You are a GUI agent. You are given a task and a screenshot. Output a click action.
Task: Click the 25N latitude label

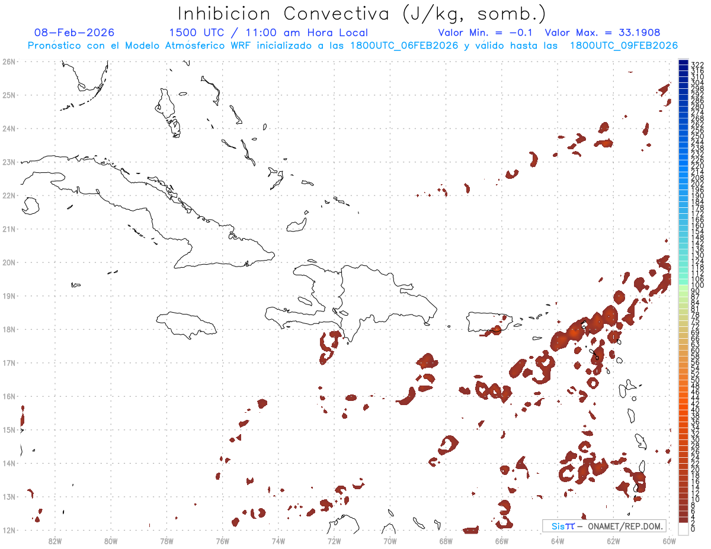click(x=9, y=95)
